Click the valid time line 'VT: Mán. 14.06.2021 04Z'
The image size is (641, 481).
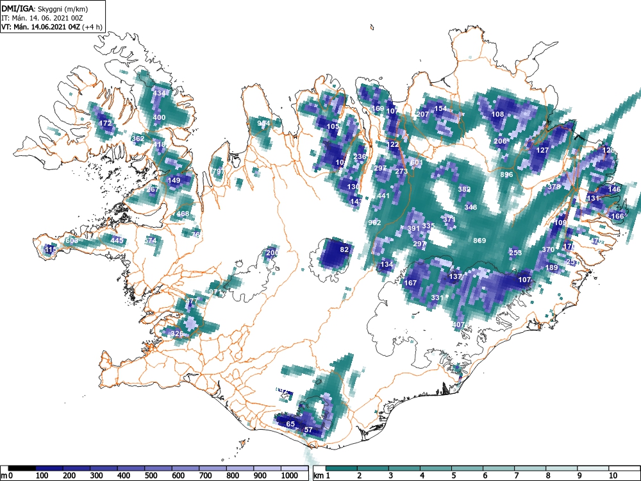pyautogui.click(x=40, y=27)
